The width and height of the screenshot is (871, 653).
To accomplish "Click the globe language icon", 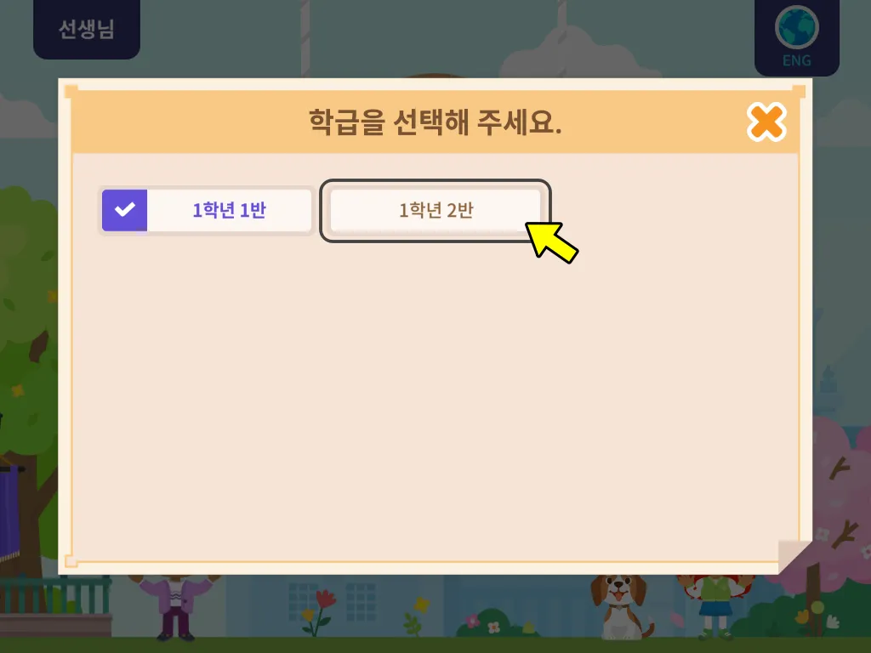I will click(x=796, y=27).
